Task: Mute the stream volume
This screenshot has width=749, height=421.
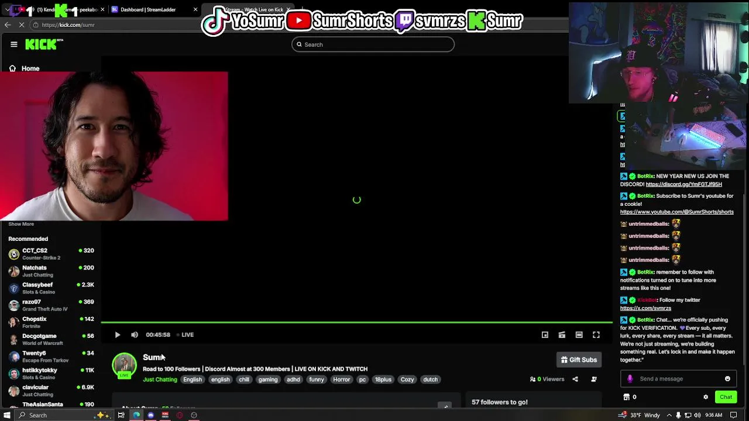Action: pyautogui.click(x=135, y=335)
